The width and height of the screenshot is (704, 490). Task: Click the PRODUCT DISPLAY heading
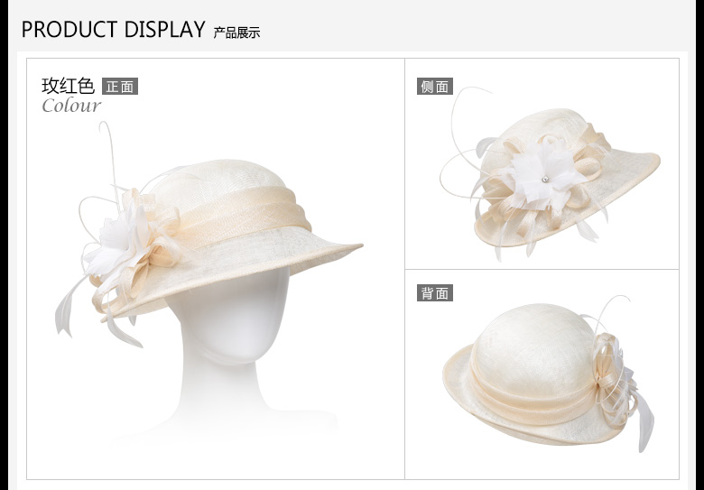113,30
